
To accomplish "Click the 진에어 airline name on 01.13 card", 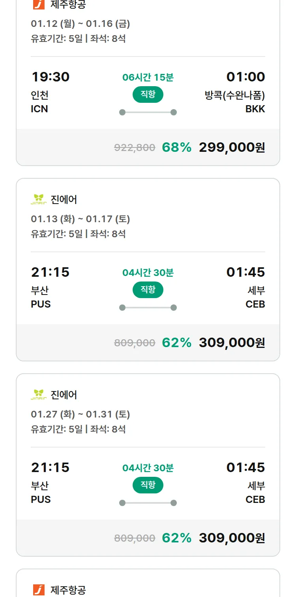I will [64, 200].
